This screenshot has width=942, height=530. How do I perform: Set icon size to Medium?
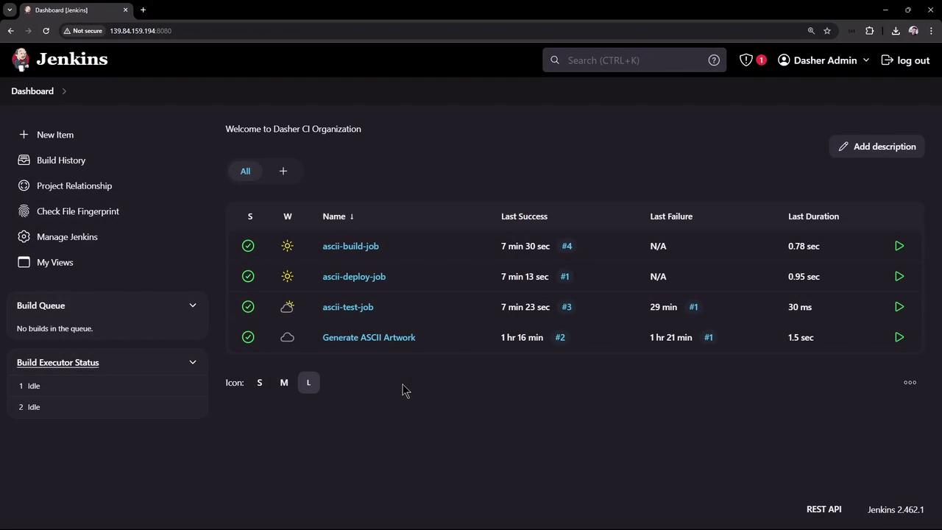point(283,383)
